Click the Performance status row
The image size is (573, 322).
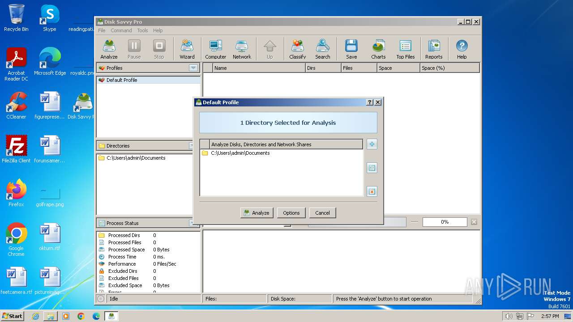pos(148,264)
